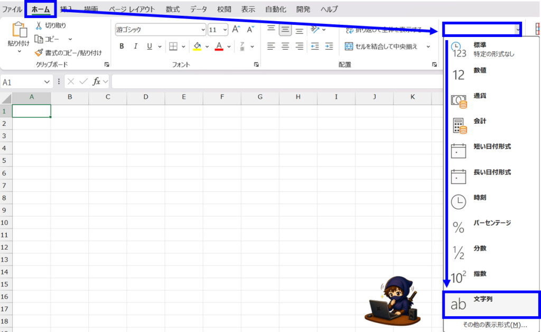Open the Clipboard (クリップボード) dialog launcher
The image size is (541, 332).
pos(107,64)
